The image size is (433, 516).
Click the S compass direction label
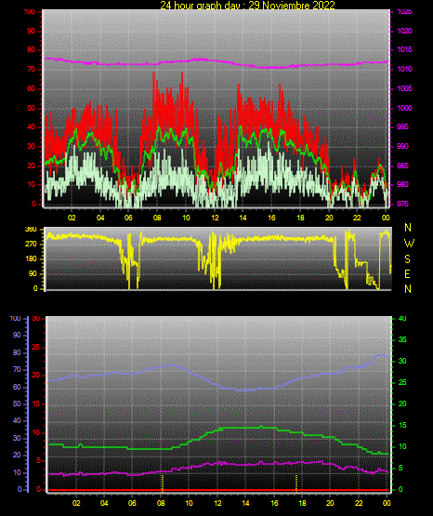point(407,259)
